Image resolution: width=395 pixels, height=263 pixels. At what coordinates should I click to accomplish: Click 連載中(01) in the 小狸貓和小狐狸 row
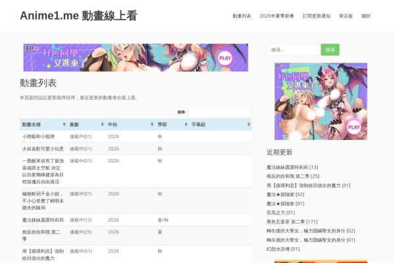[81, 136]
